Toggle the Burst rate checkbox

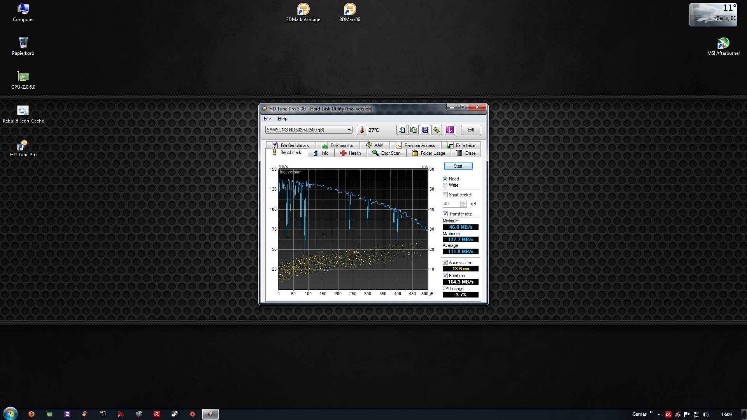445,276
